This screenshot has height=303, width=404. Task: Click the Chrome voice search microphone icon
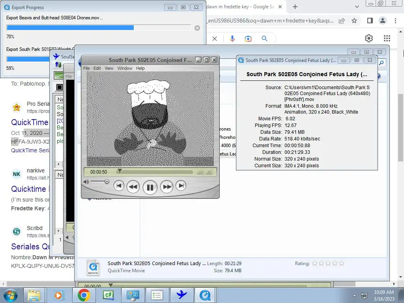(x=232, y=39)
